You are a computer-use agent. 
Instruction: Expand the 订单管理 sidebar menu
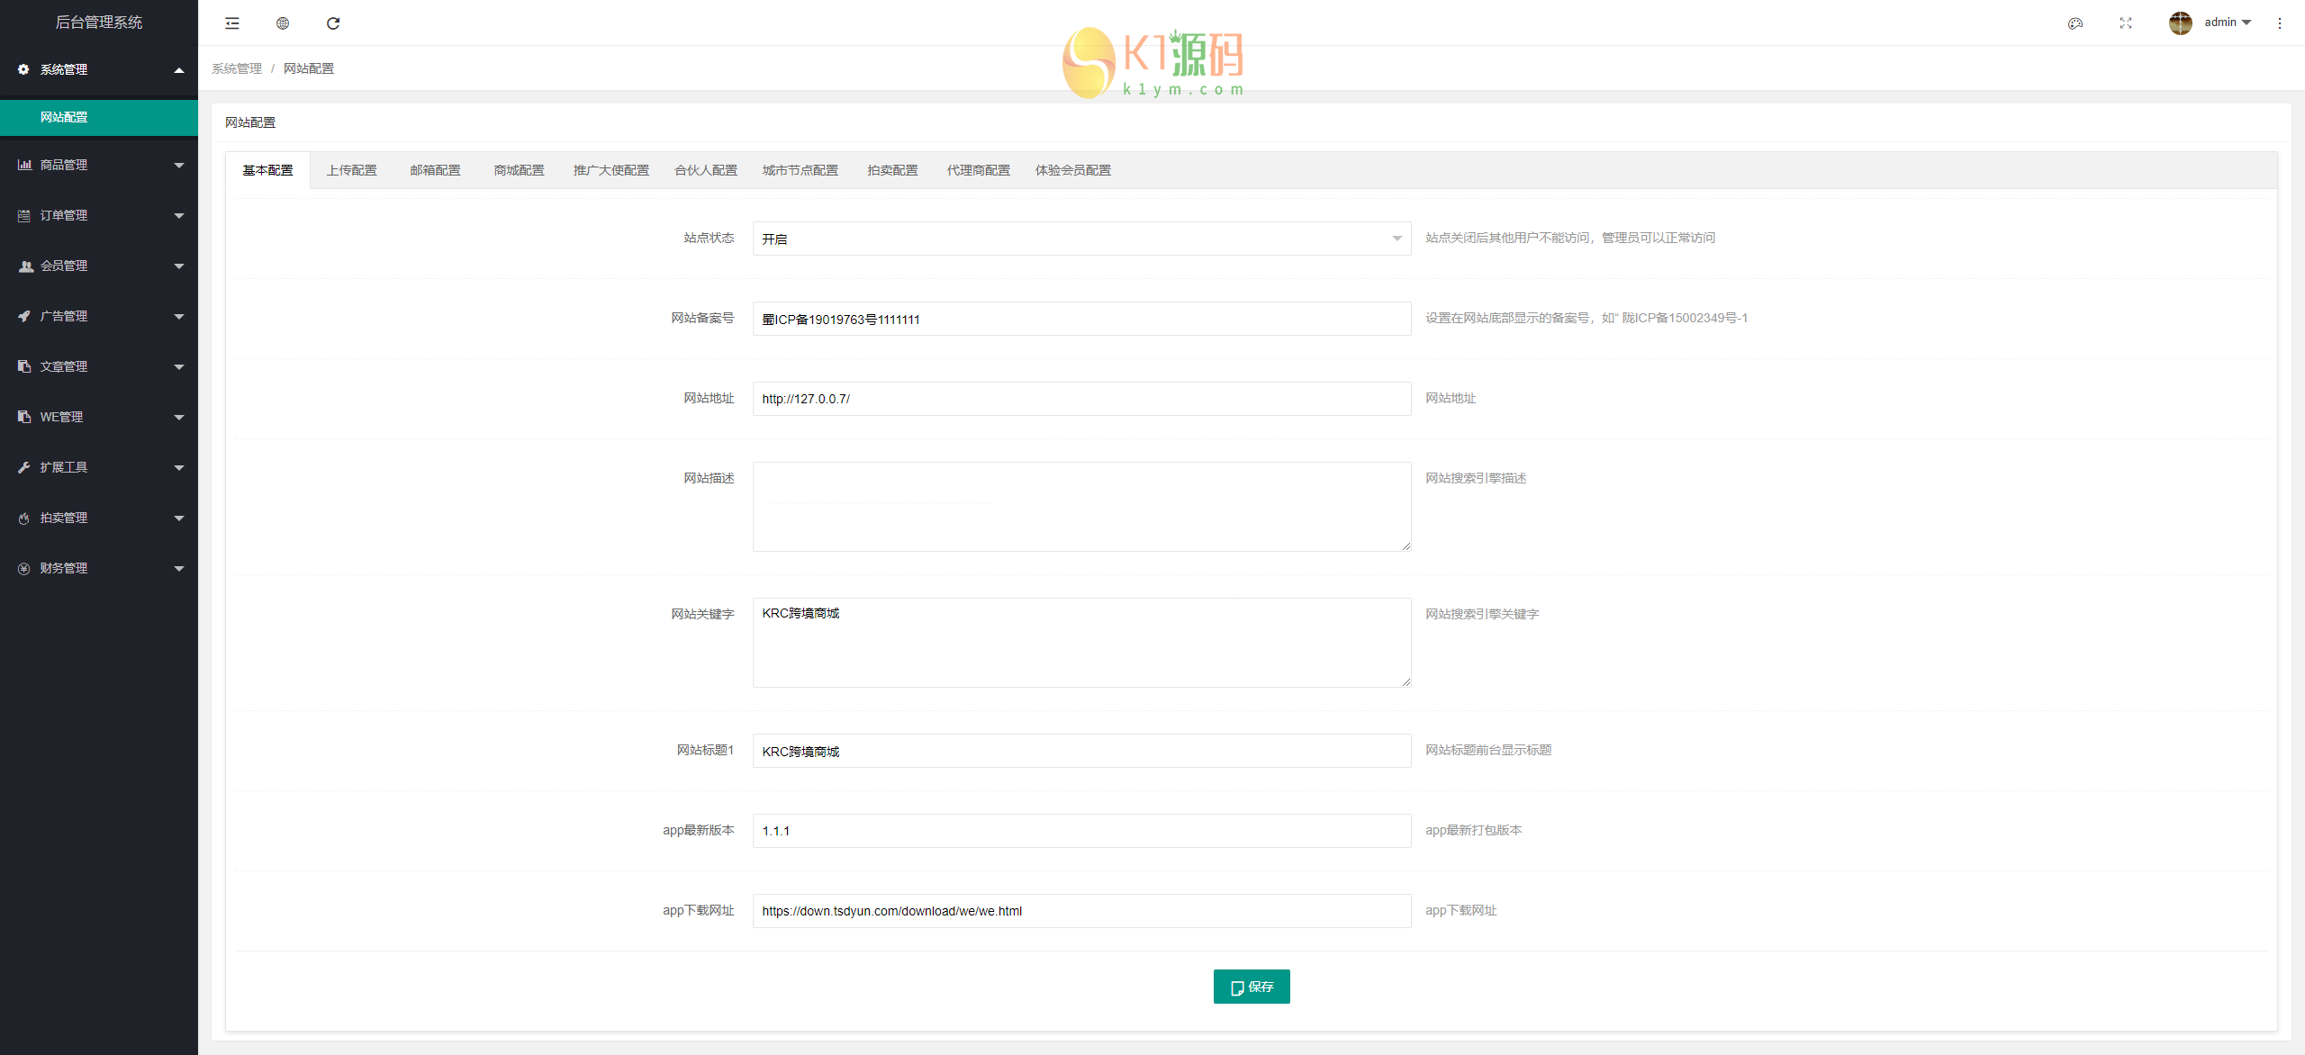99,215
